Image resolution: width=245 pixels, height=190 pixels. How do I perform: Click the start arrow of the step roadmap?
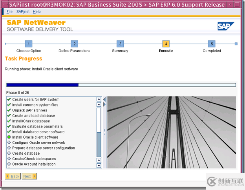[5, 44]
